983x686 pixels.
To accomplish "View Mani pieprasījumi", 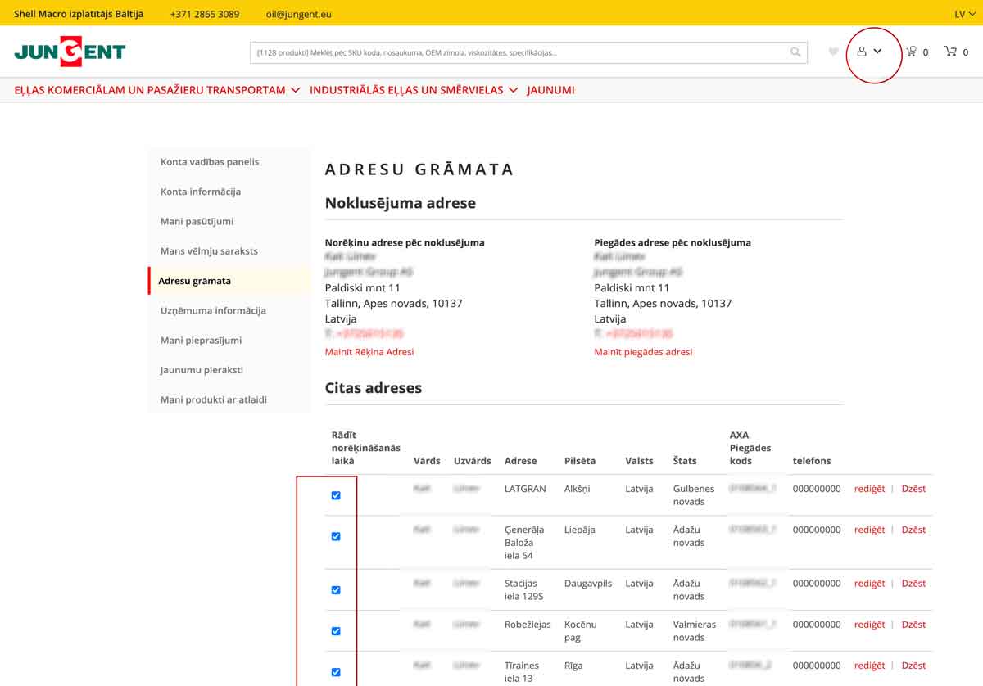I will pyautogui.click(x=202, y=341).
